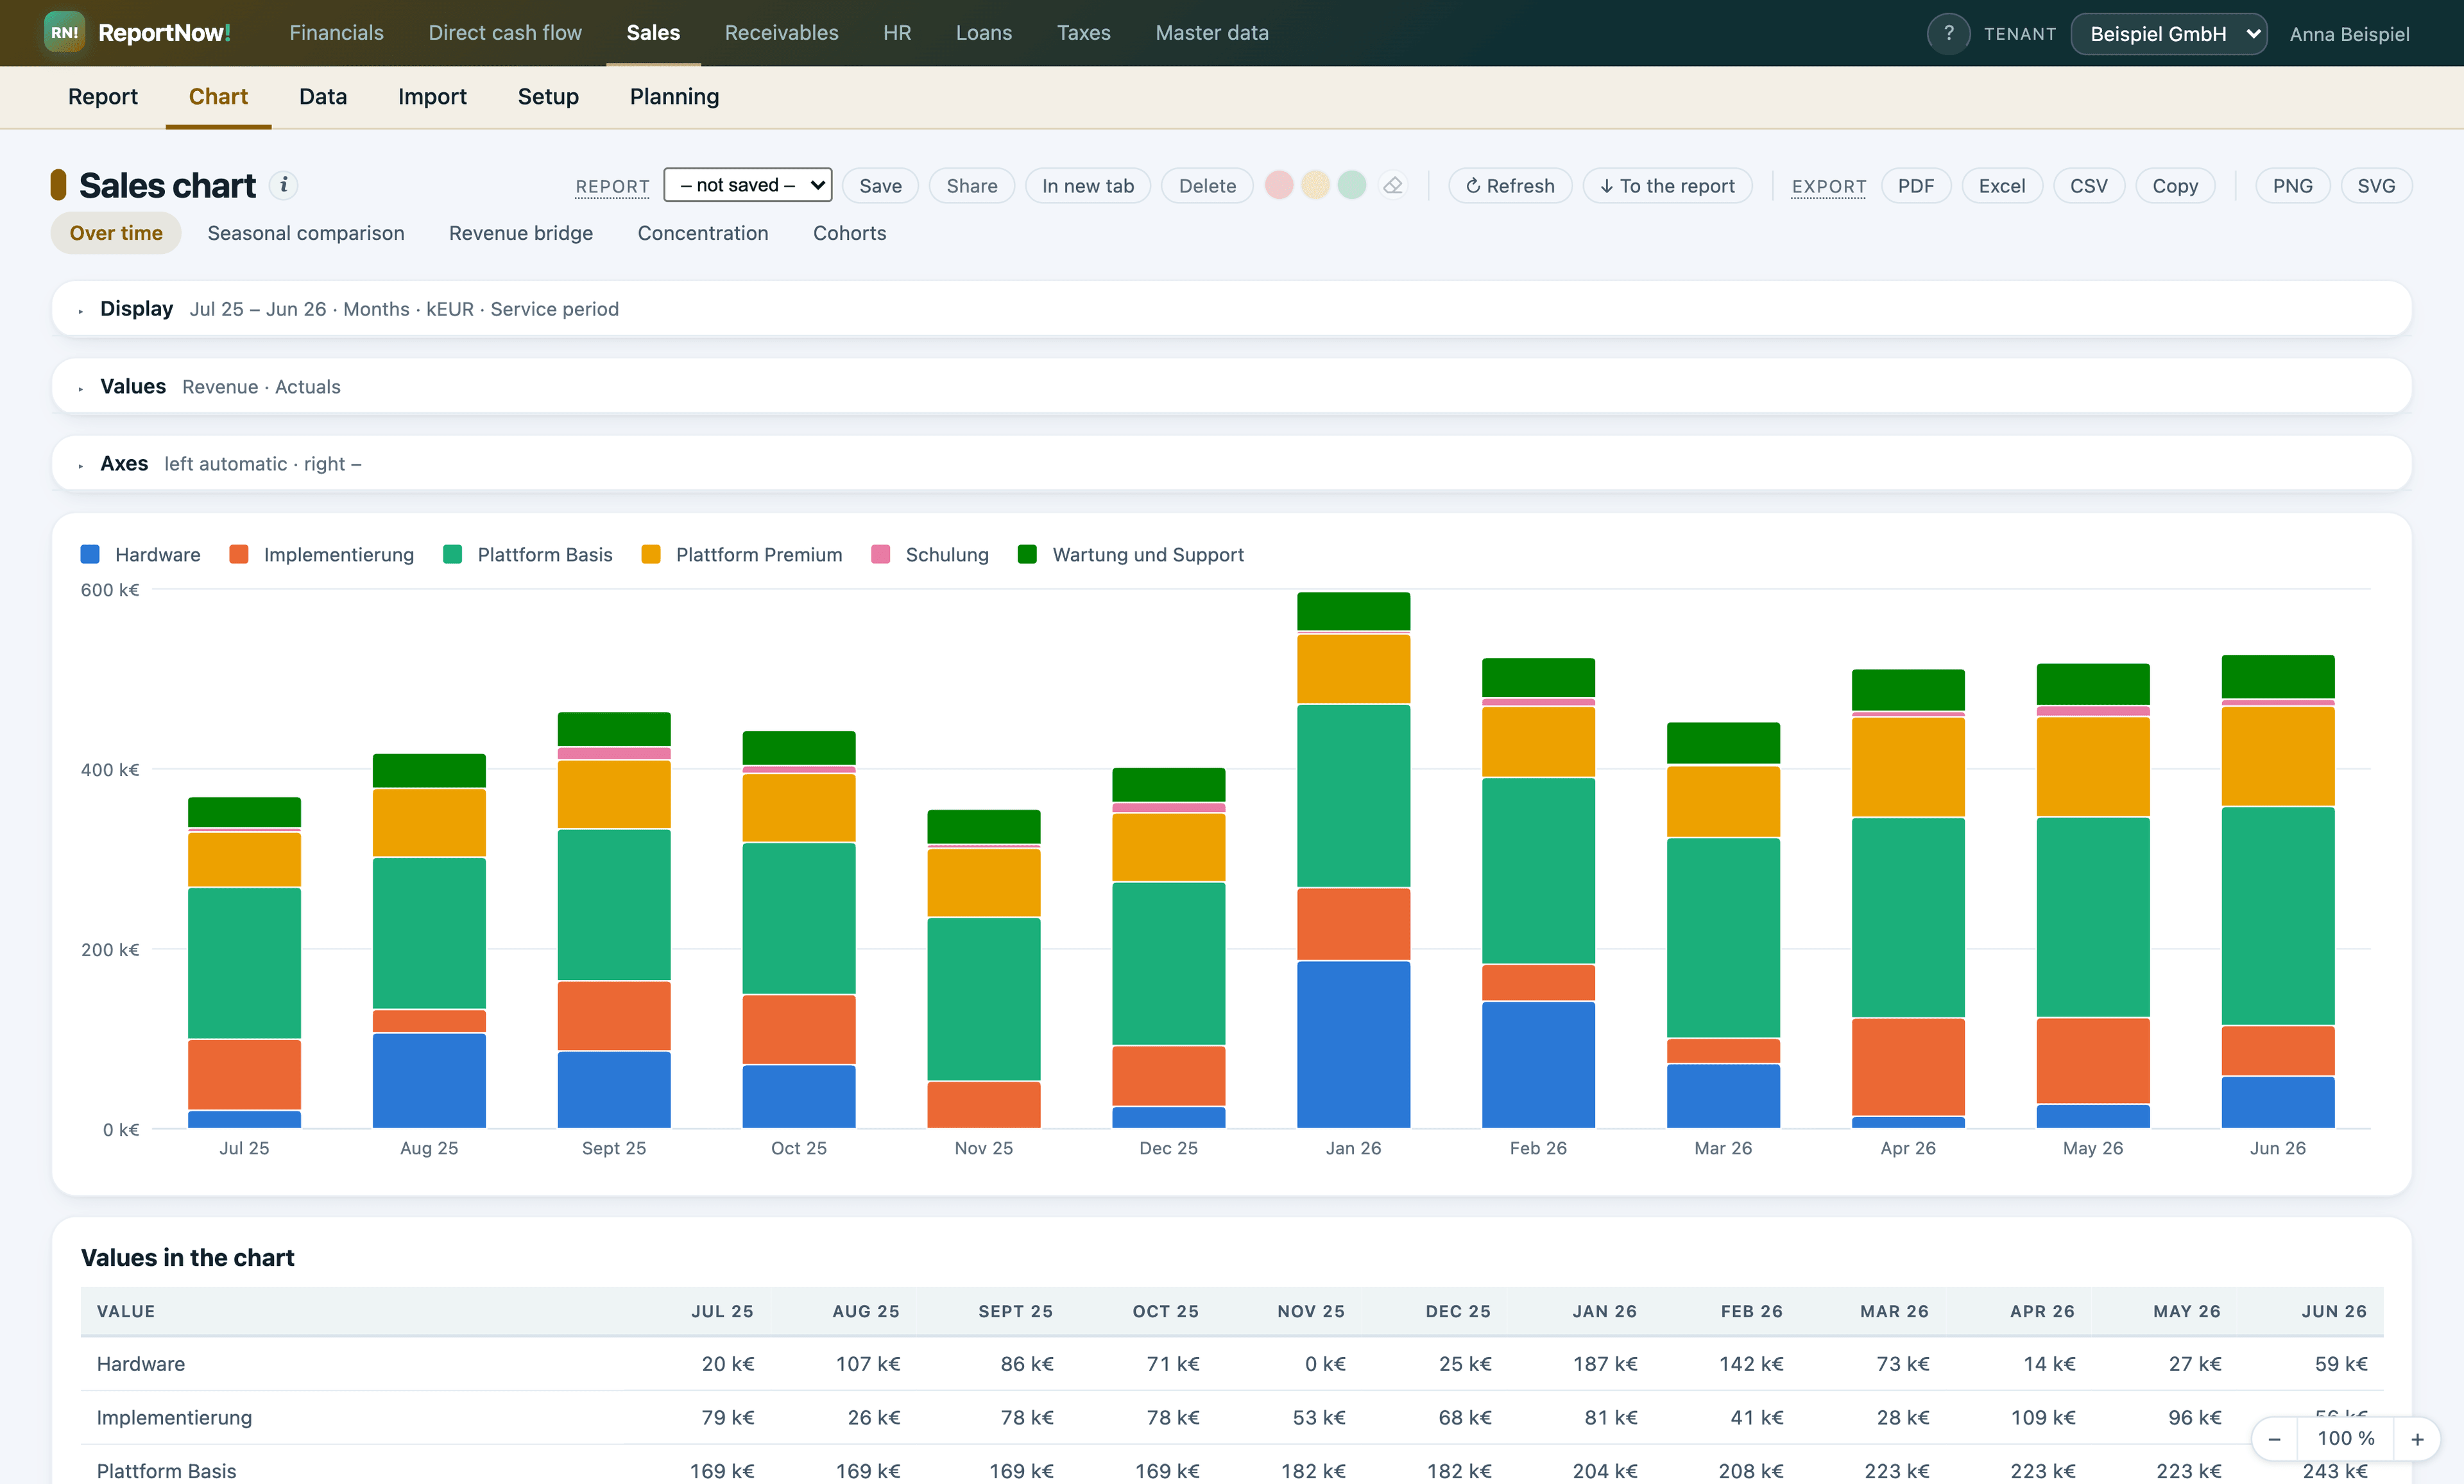
Task: Click the Share button
Action: pyautogui.click(x=971, y=186)
